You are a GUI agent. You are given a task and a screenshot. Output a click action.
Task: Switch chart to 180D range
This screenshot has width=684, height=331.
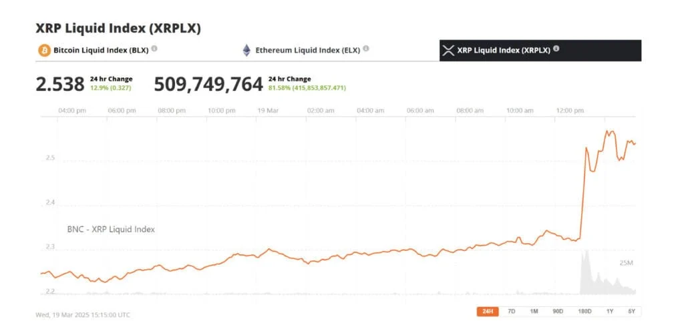click(584, 311)
